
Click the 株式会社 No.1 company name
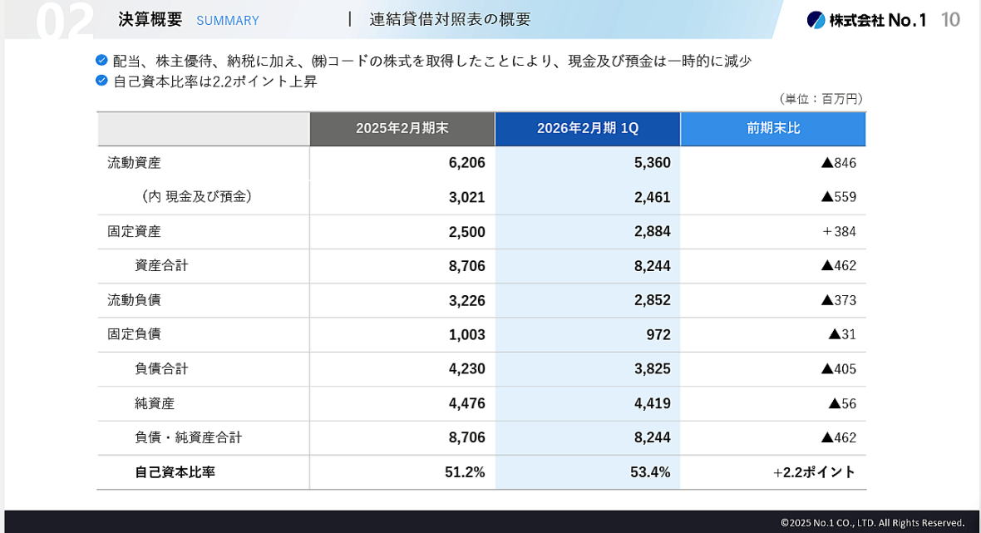point(877,20)
